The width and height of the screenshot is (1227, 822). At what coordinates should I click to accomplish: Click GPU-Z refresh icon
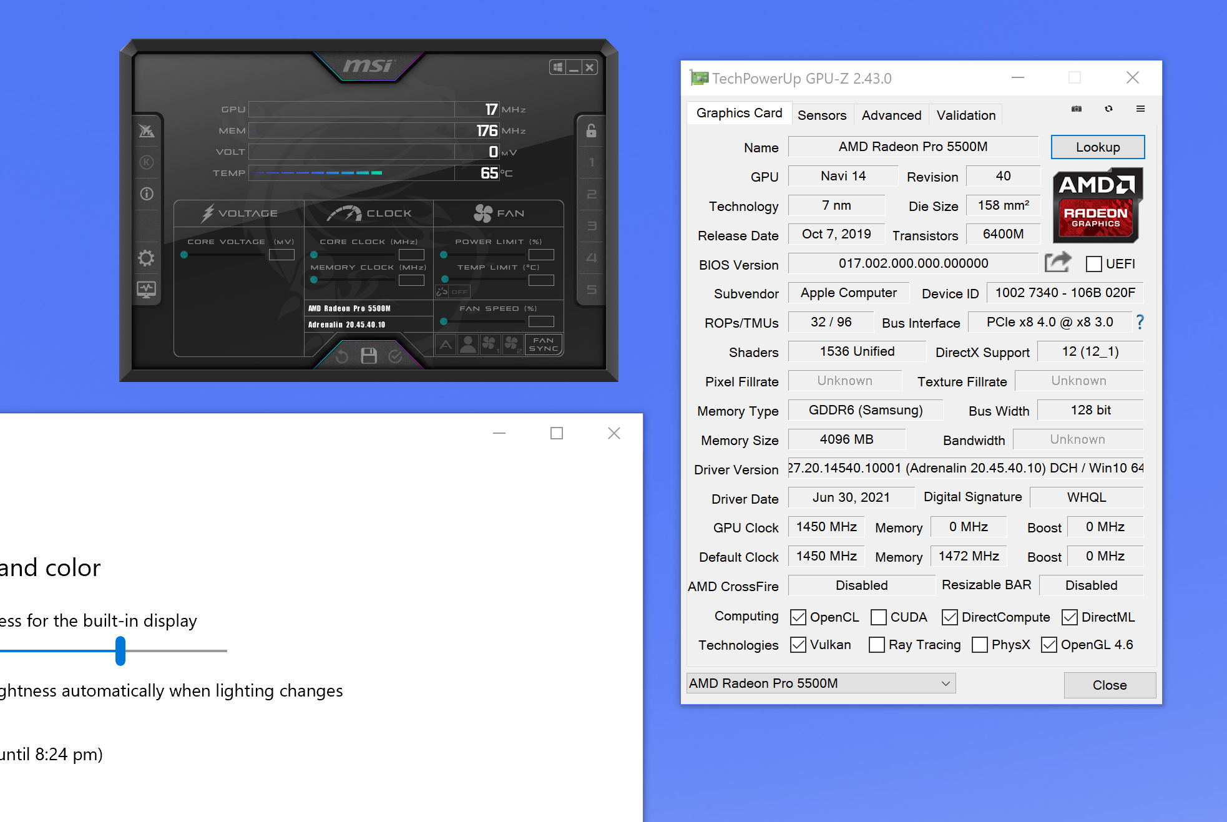1108,109
